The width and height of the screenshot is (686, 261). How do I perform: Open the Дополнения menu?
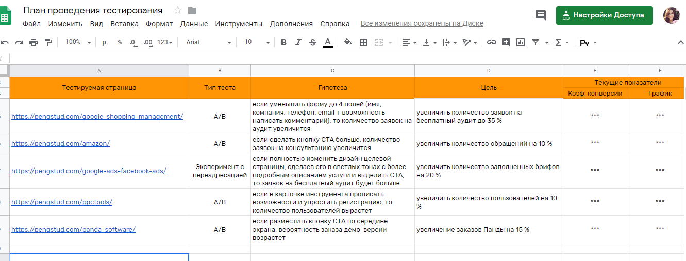click(x=291, y=24)
